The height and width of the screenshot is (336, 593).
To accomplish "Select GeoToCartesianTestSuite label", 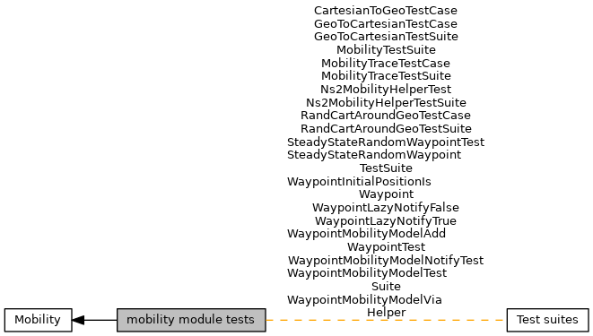I will click(x=386, y=37).
